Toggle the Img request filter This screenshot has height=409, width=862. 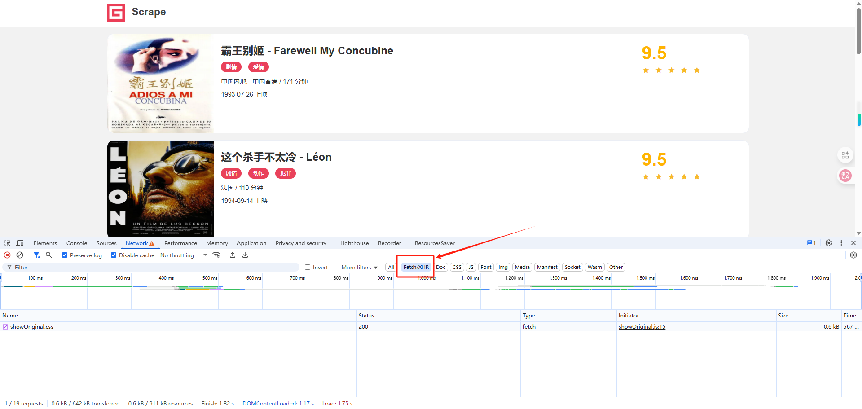pyautogui.click(x=503, y=267)
